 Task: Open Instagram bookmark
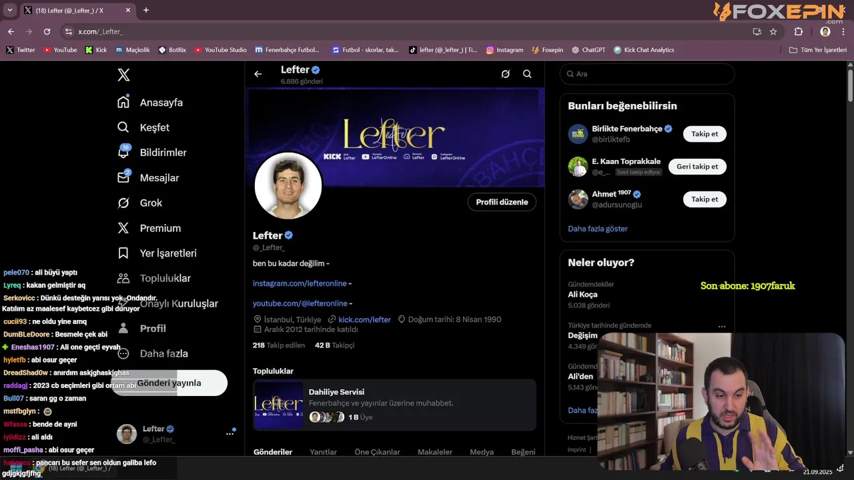(504, 50)
